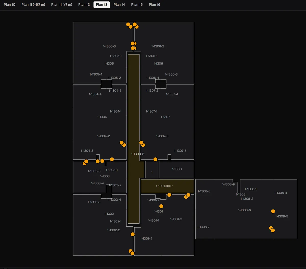Select room 1-1304-3 label
The width and height of the screenshot is (306, 269).
(x=87, y=151)
